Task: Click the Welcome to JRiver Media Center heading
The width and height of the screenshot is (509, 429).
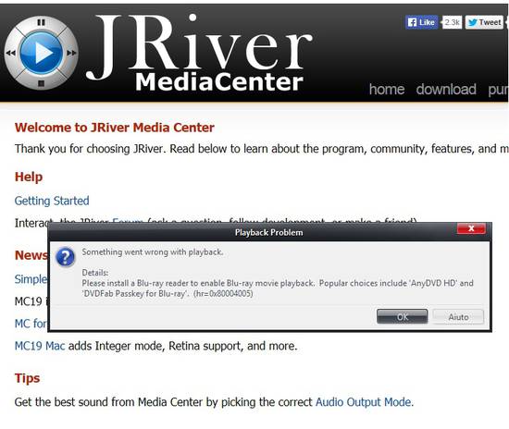Action: pyautogui.click(x=114, y=128)
